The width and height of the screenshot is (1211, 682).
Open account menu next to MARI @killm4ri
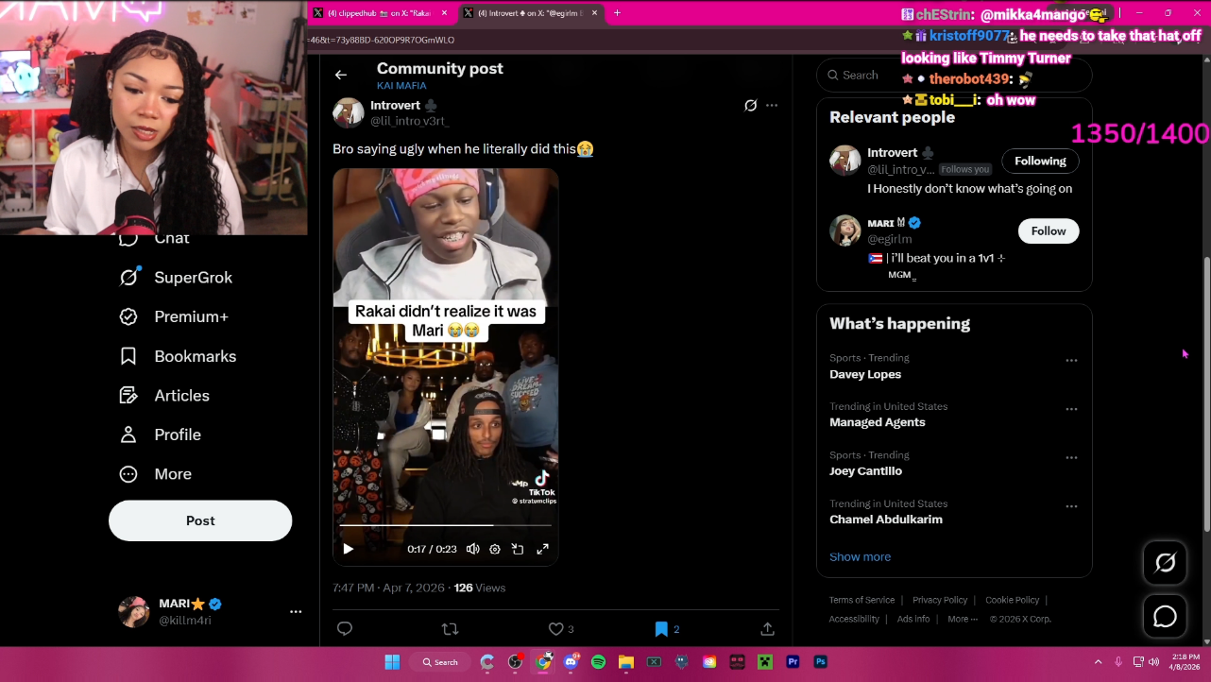[296, 612]
